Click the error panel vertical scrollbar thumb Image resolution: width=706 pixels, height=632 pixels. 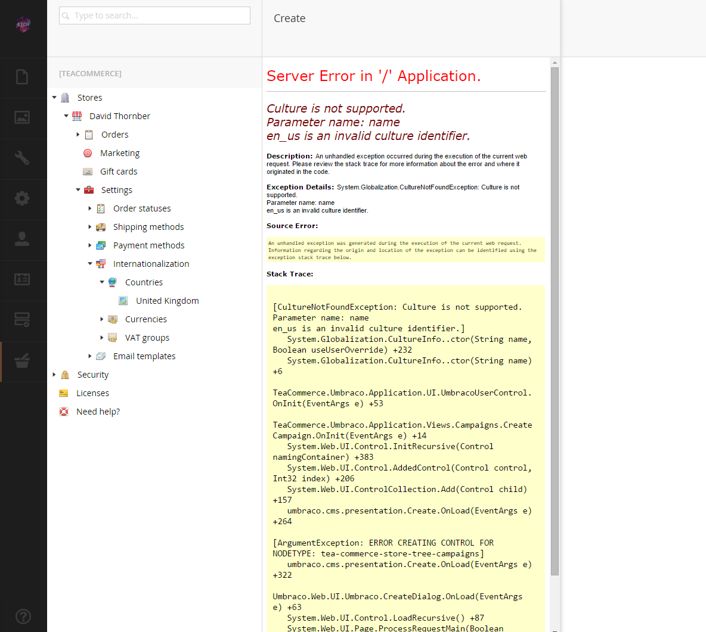pos(555,321)
